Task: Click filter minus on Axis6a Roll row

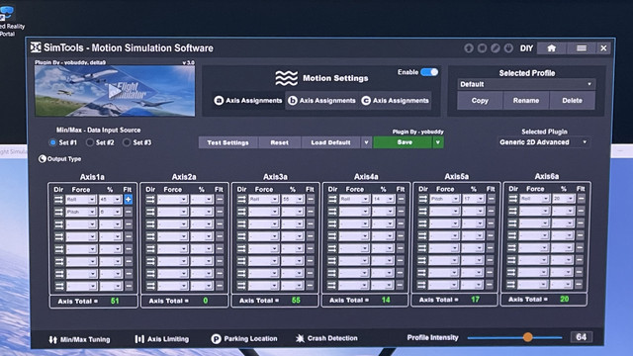Action: point(581,198)
